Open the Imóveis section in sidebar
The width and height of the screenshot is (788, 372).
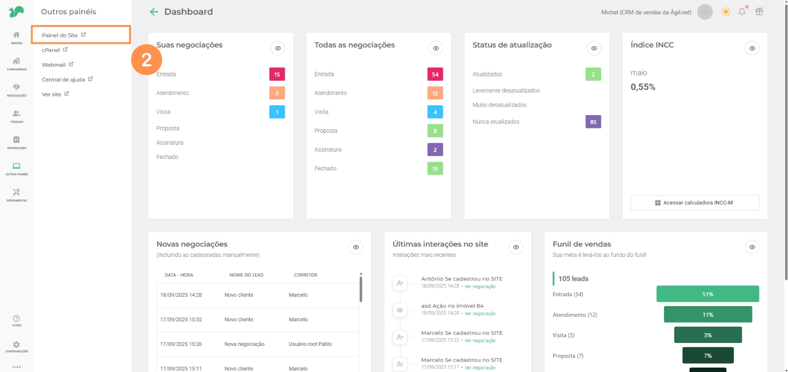pyautogui.click(x=16, y=37)
